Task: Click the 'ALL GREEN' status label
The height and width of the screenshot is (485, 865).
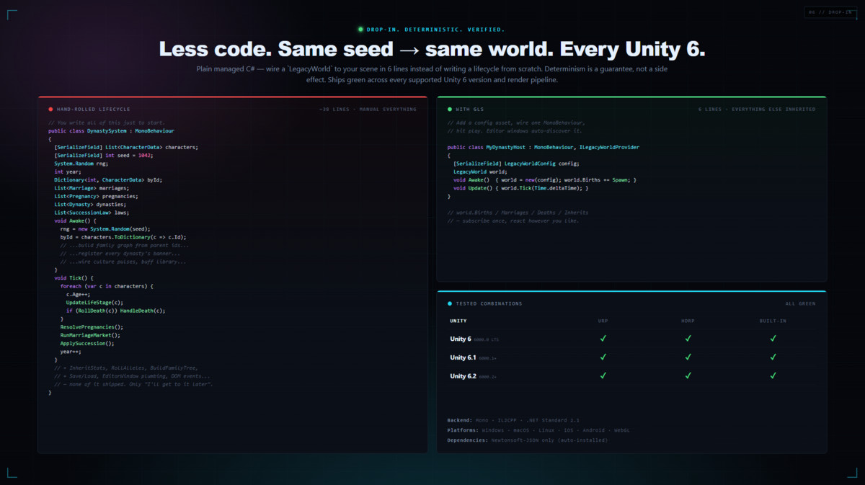Action: point(801,303)
